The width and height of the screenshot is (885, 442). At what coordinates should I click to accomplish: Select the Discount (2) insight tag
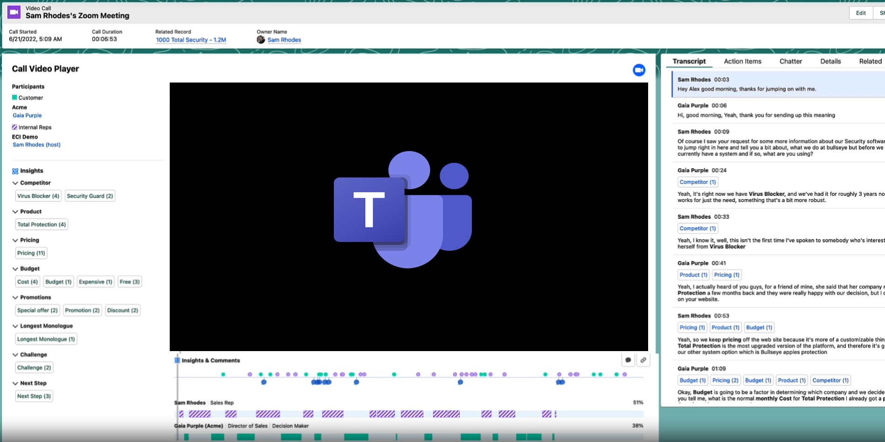(x=123, y=311)
